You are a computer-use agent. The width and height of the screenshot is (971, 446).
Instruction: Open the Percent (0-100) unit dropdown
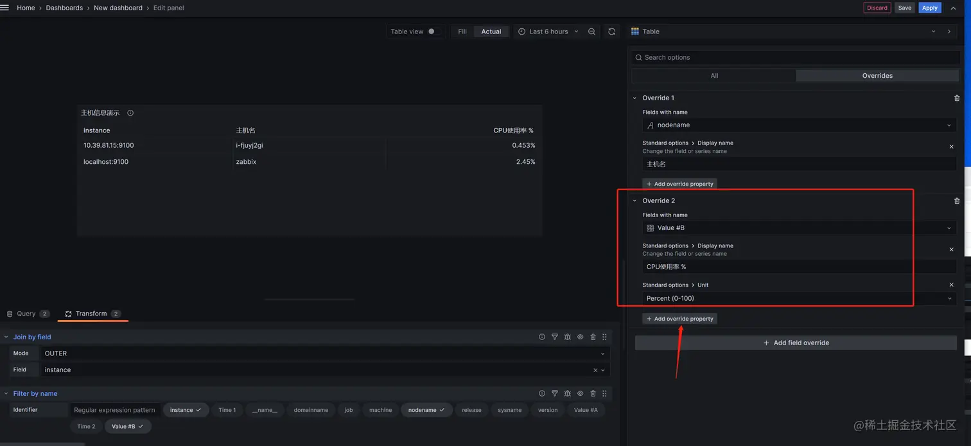799,298
